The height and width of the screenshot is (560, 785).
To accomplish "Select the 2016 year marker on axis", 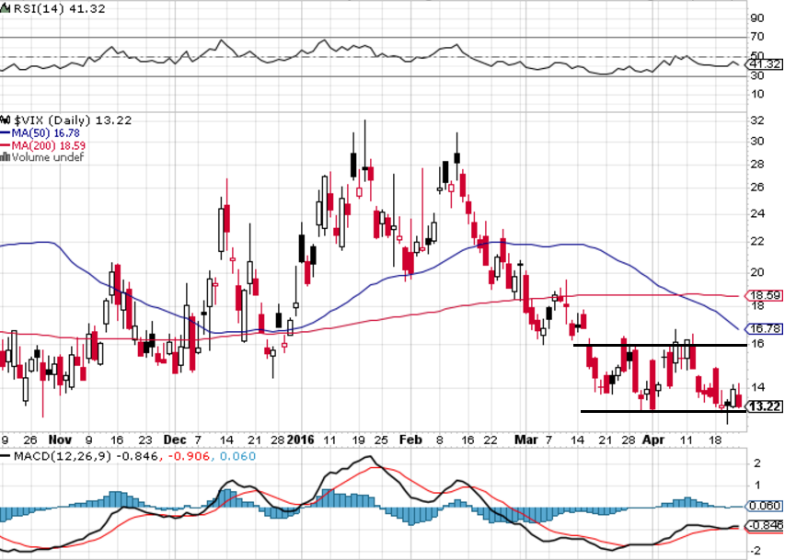I will 300,440.
